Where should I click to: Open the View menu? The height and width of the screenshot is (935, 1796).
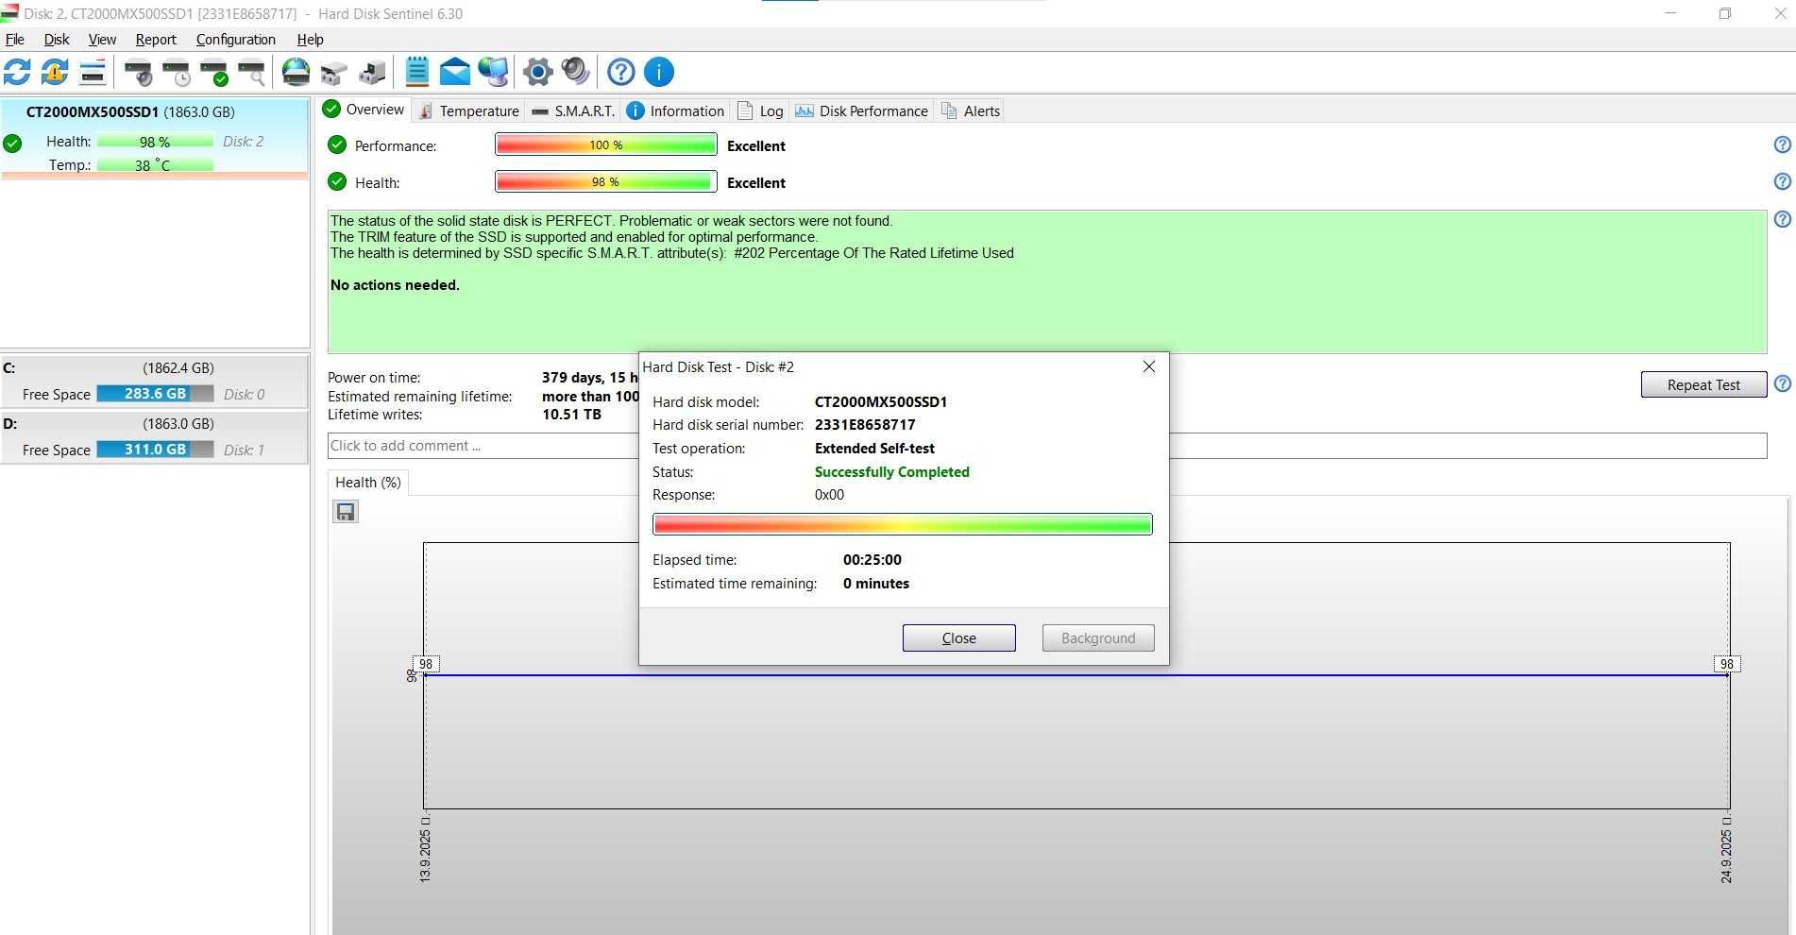click(x=102, y=40)
